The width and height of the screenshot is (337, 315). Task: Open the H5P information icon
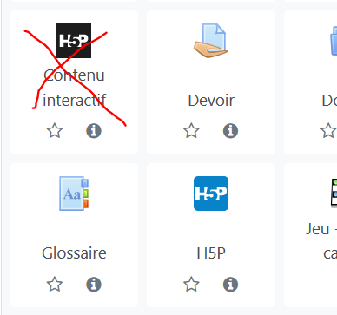point(230,285)
